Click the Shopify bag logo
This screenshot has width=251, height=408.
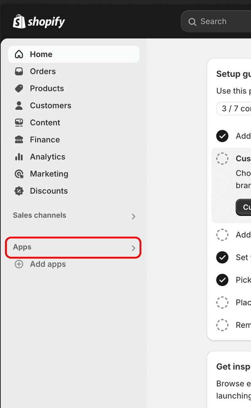18,21
